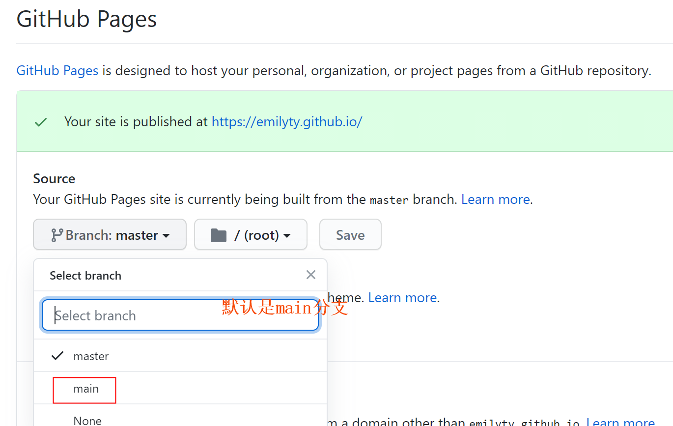Choose the main branch option
Image resolution: width=673 pixels, height=426 pixels.
(x=180, y=388)
